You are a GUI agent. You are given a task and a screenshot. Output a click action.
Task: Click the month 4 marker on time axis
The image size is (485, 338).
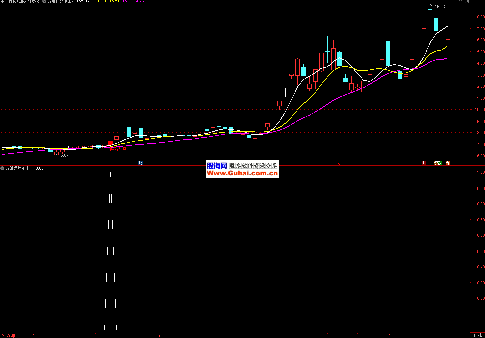click(x=33, y=335)
